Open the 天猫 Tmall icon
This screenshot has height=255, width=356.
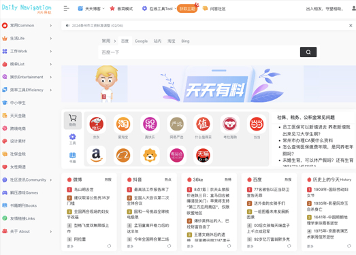tap(204, 156)
